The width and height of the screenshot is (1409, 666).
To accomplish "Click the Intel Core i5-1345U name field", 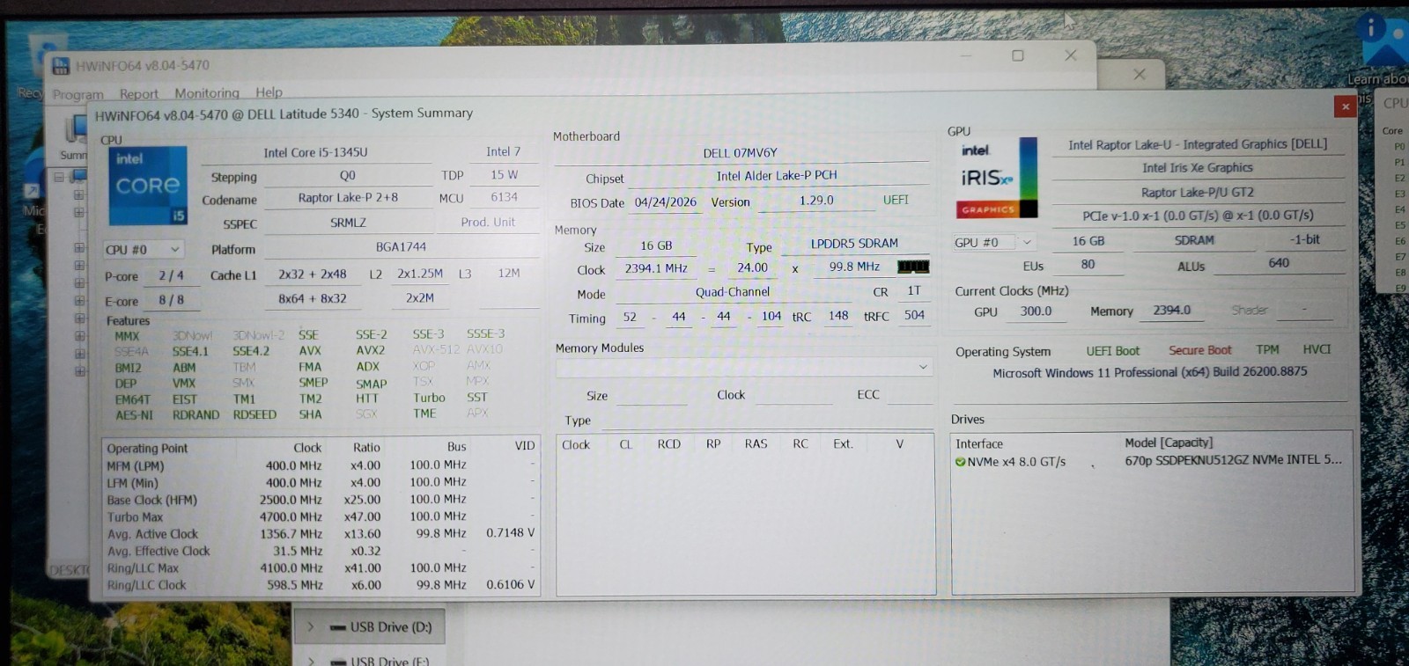I will coord(315,152).
